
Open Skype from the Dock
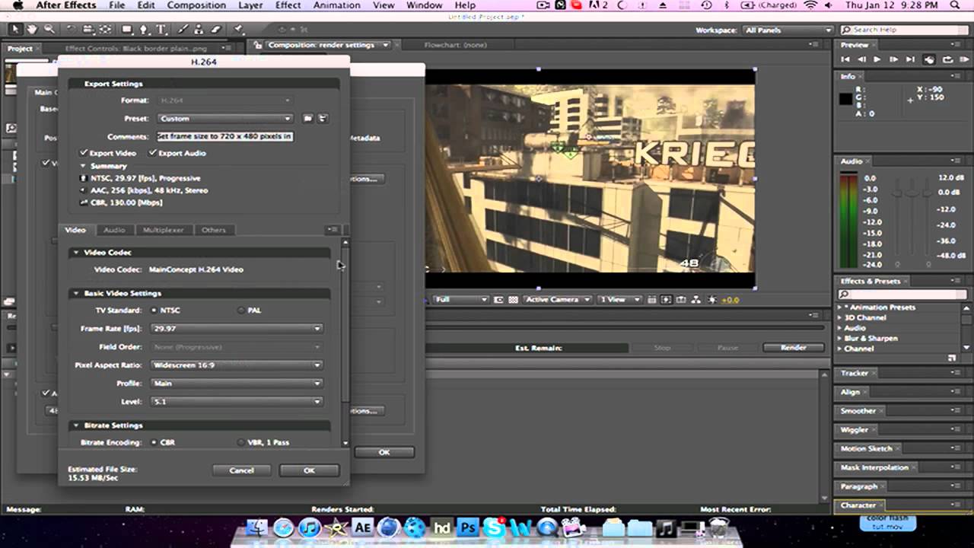click(x=495, y=527)
